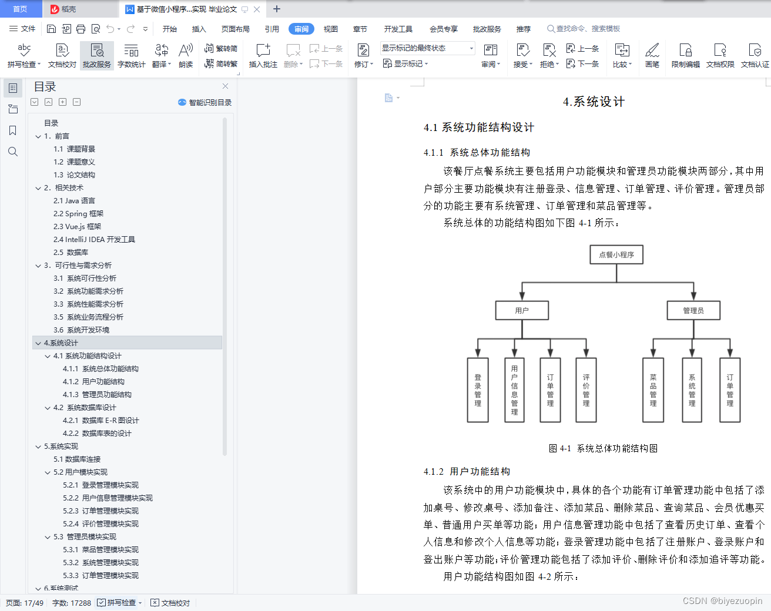Open the track changes tool (修订)
This screenshot has width=771, height=611.
tap(364, 56)
